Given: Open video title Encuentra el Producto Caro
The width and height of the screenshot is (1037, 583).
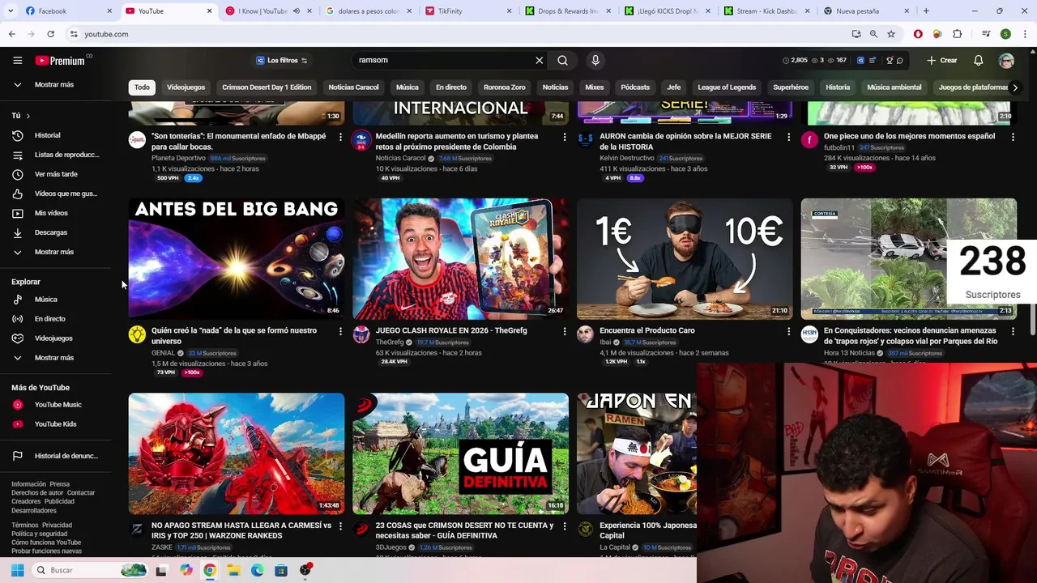Looking at the screenshot, I should point(647,330).
